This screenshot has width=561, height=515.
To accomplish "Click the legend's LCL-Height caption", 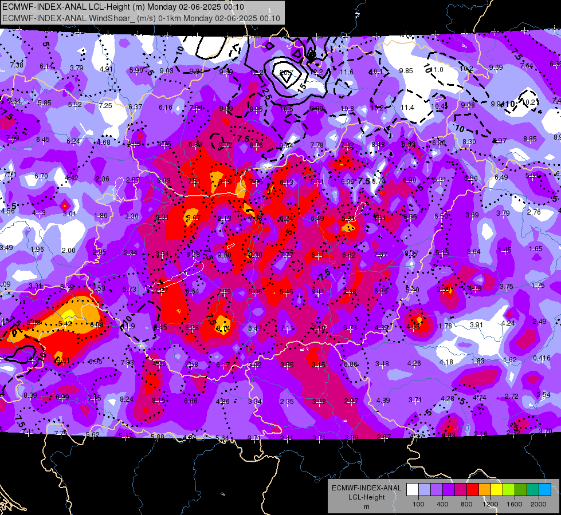I will [366, 497].
